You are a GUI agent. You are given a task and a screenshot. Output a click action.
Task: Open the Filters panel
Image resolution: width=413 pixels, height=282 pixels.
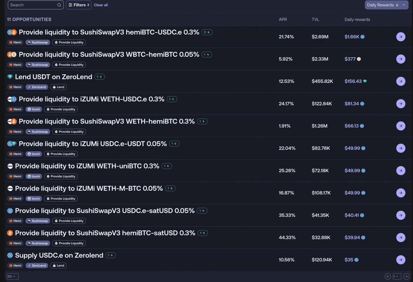[79, 5]
